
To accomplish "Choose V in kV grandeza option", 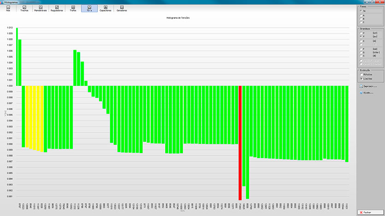I will pos(361,33).
